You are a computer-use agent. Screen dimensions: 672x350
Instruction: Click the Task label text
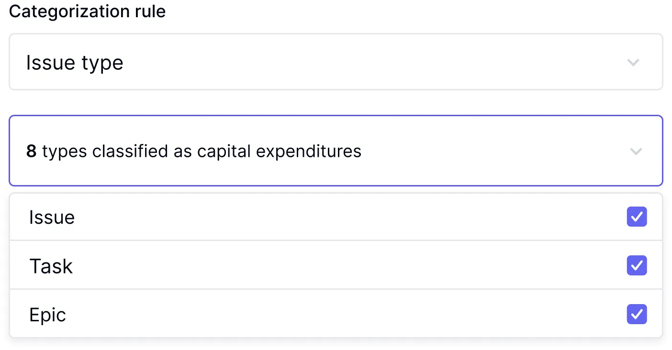pos(51,266)
